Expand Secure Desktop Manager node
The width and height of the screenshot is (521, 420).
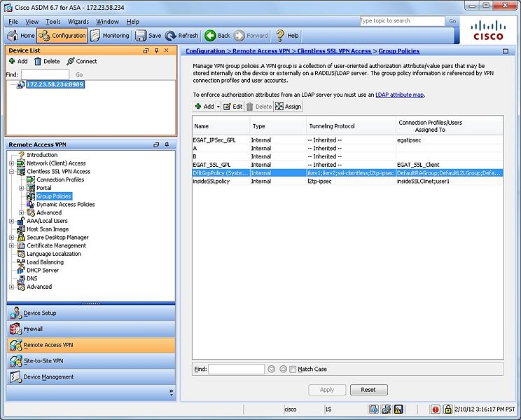point(12,238)
